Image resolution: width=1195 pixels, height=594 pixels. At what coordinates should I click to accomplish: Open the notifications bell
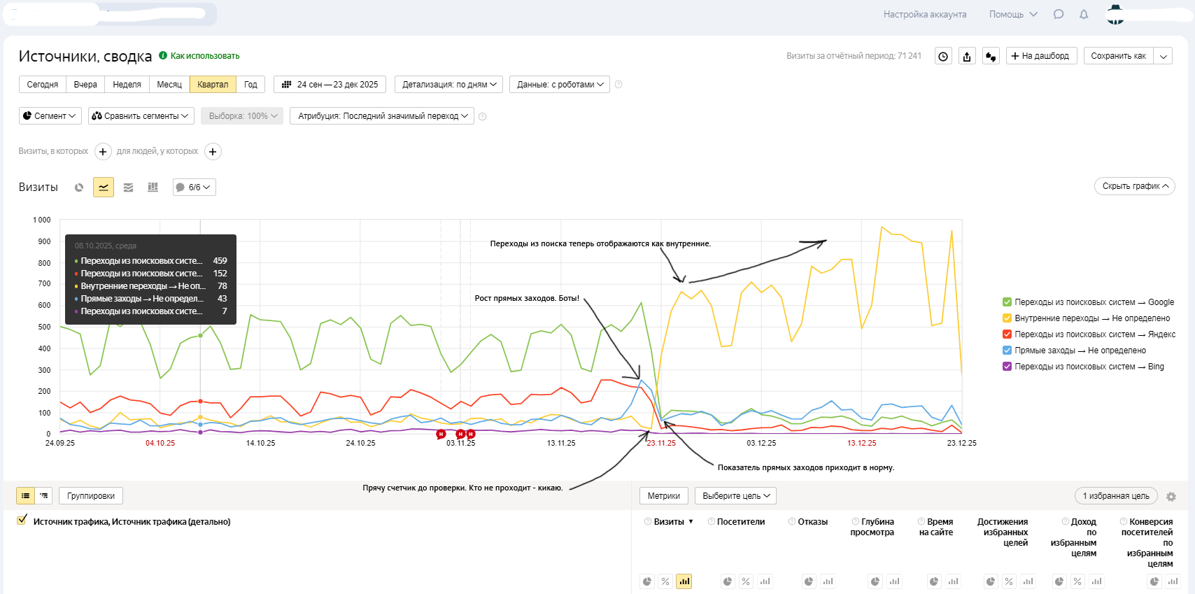coord(1084,15)
